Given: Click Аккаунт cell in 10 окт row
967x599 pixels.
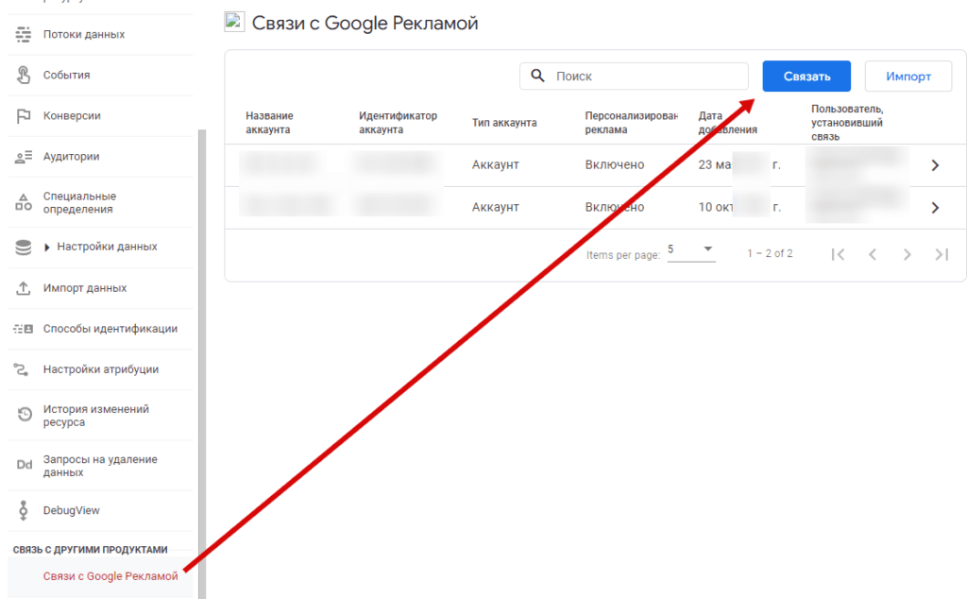Looking at the screenshot, I should click(495, 207).
